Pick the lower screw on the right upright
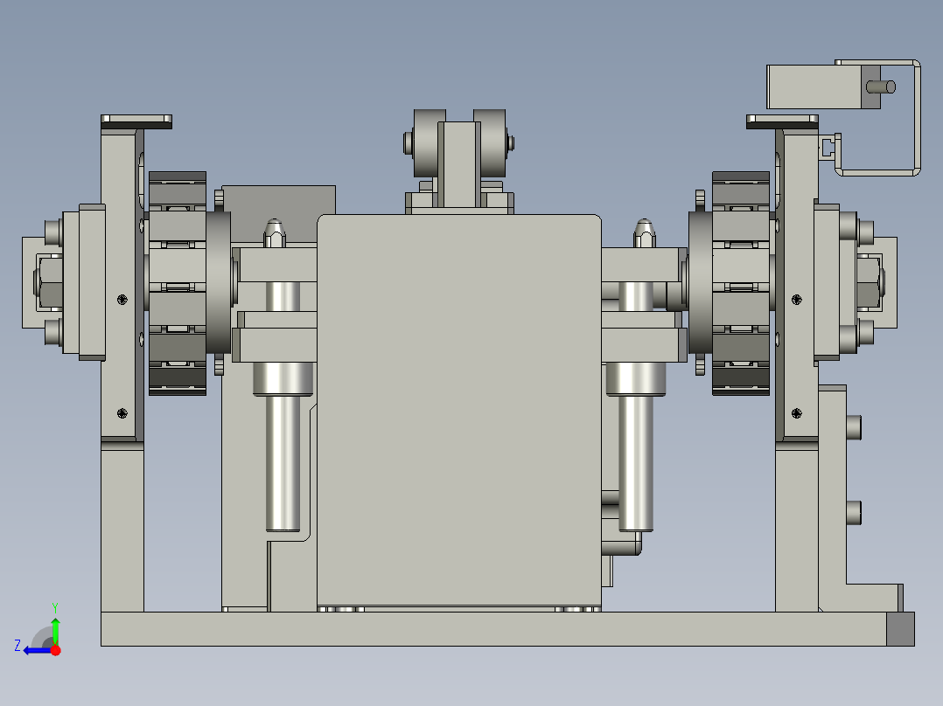Screen dimensions: 943x706 797,412
